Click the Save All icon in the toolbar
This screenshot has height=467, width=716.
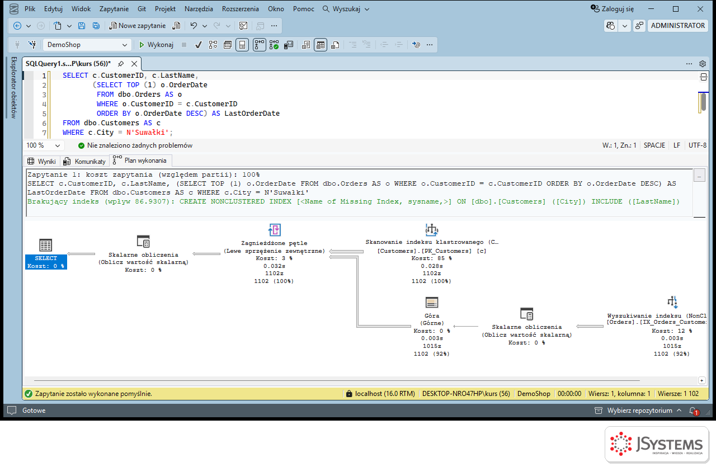pos(96,26)
